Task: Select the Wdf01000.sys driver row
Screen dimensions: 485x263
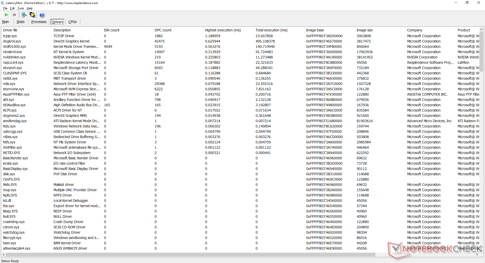Action: coord(240,47)
